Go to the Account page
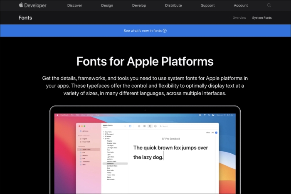The height and width of the screenshot is (194, 291). [241, 5]
